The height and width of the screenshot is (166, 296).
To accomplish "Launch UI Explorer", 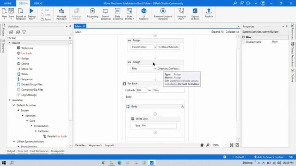I will point(144,14).
